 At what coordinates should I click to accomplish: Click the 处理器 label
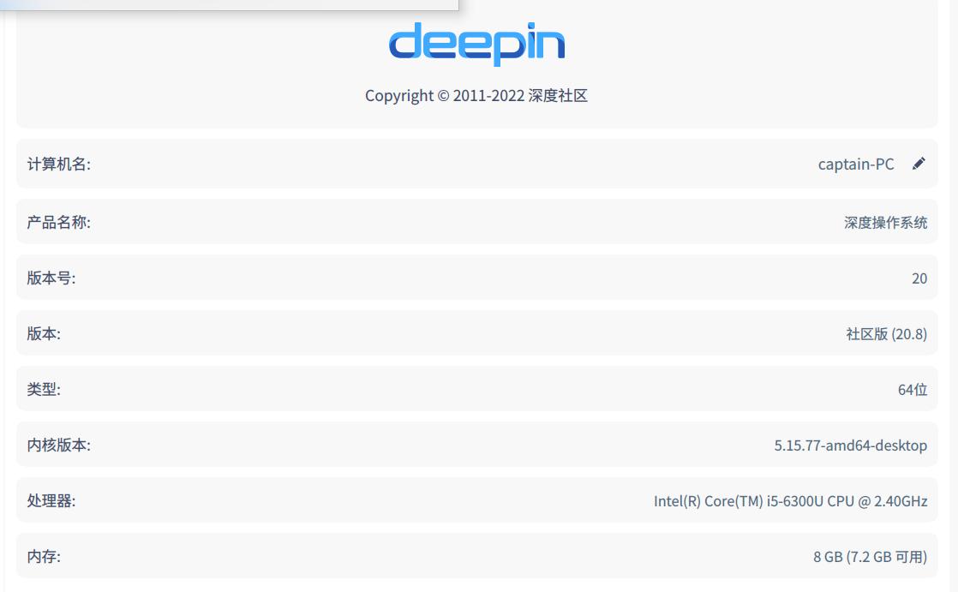51,501
